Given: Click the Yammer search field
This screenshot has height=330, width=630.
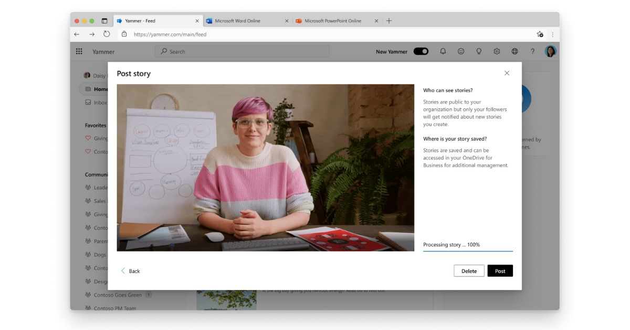Looking at the screenshot, I should [x=241, y=51].
